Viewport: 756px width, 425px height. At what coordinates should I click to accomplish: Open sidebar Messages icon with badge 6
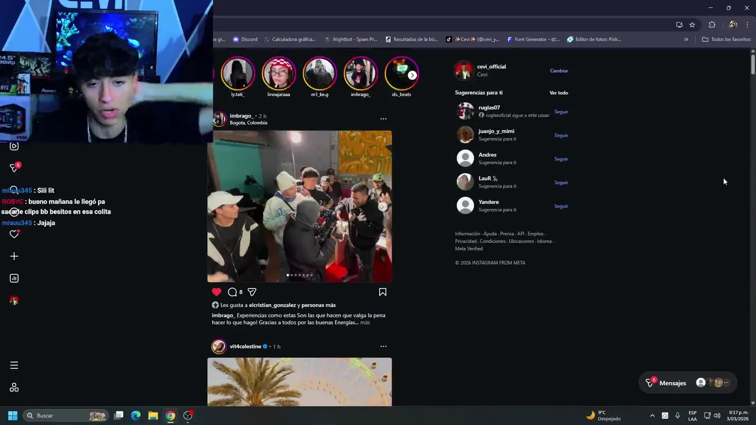pyautogui.click(x=15, y=168)
